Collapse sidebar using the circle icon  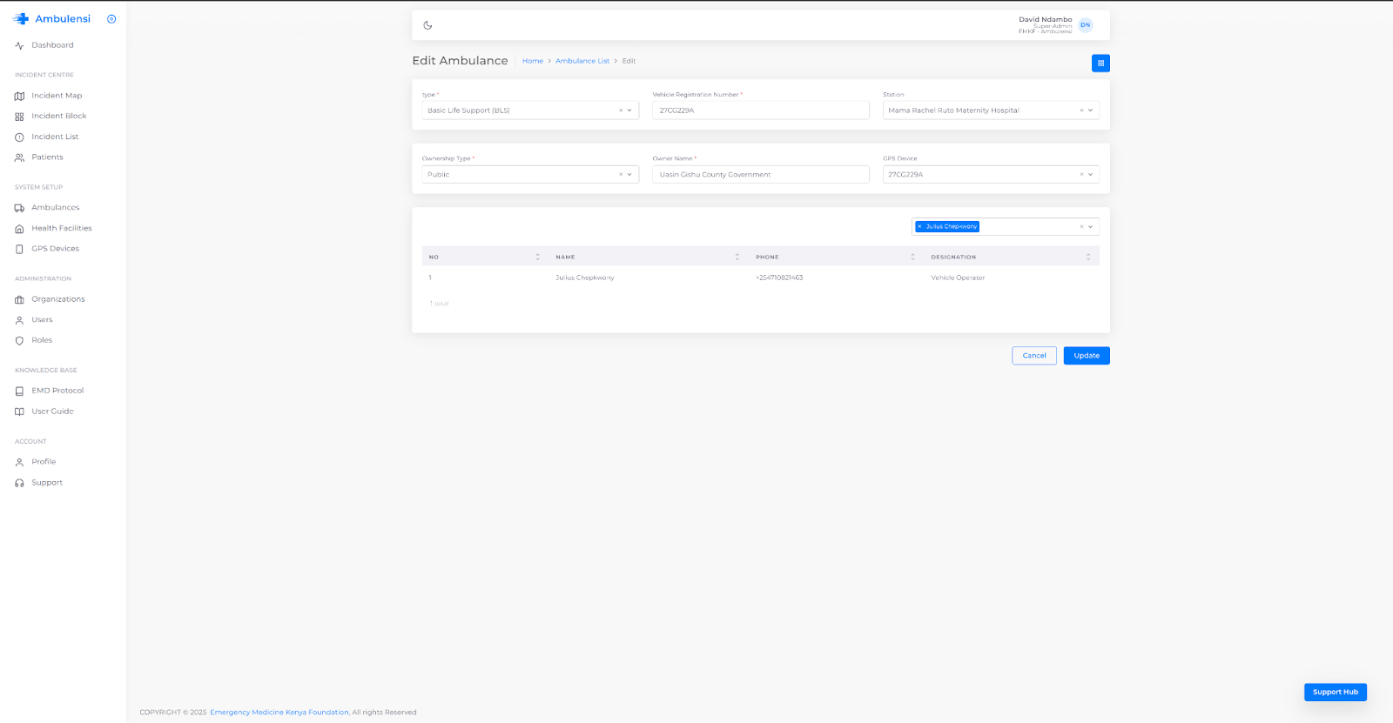tap(111, 19)
